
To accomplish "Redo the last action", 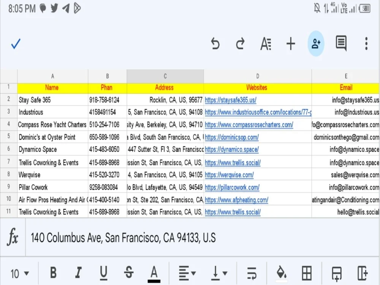I will [x=240, y=44].
